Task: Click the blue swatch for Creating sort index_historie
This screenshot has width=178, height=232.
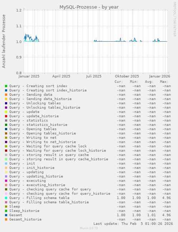Action: pyautogui.click(x=6, y=90)
